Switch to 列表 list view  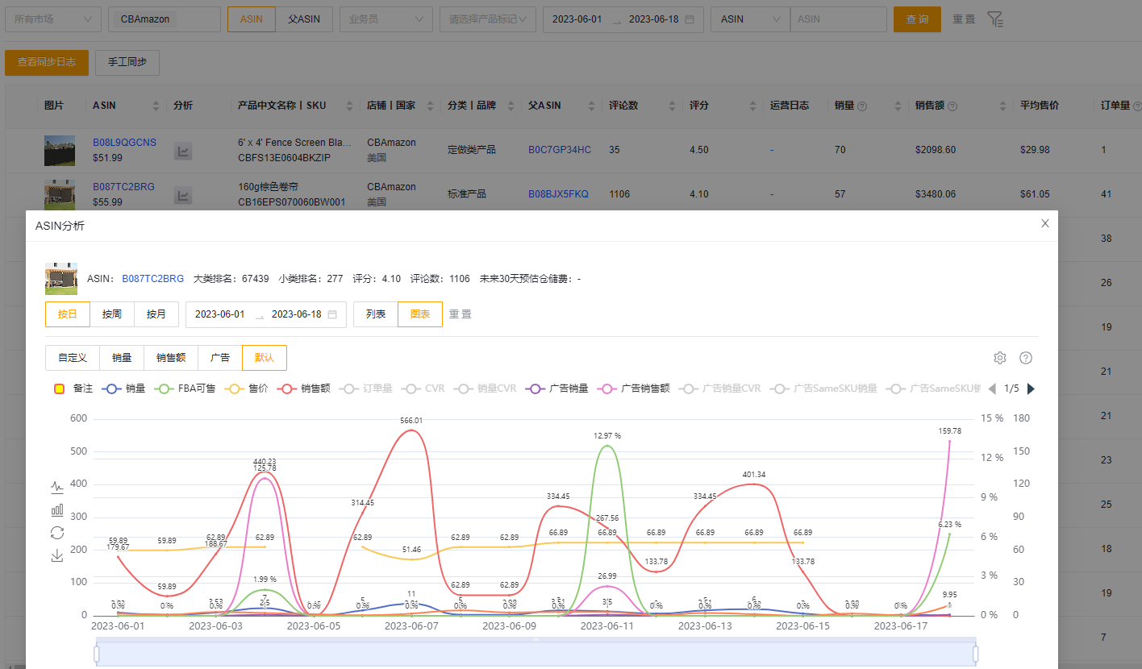(x=376, y=314)
